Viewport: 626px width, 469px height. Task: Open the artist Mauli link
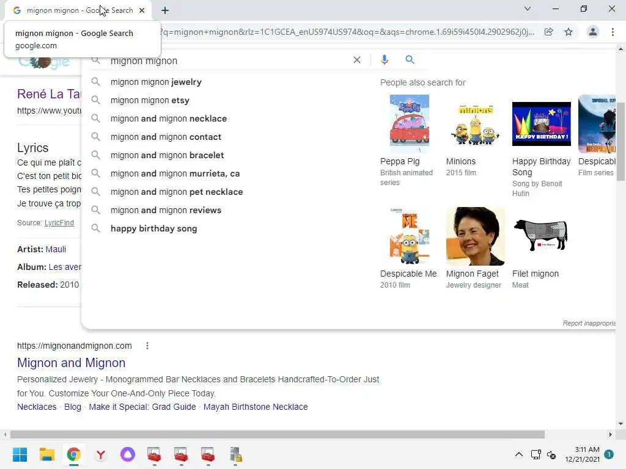point(56,249)
